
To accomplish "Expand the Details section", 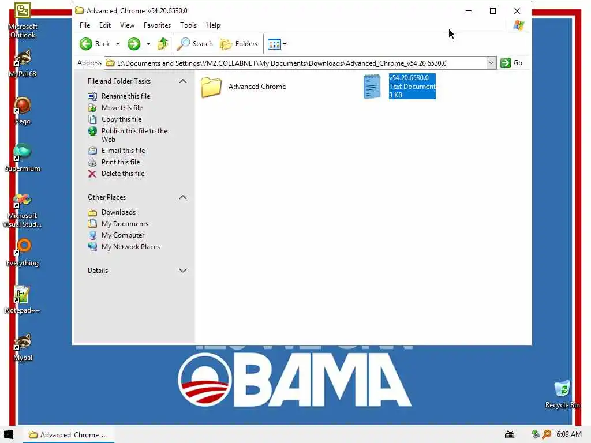I will 183,271.
